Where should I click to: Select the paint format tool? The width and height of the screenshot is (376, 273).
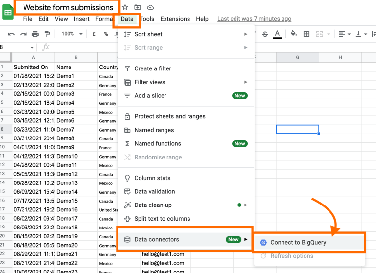coord(47,34)
